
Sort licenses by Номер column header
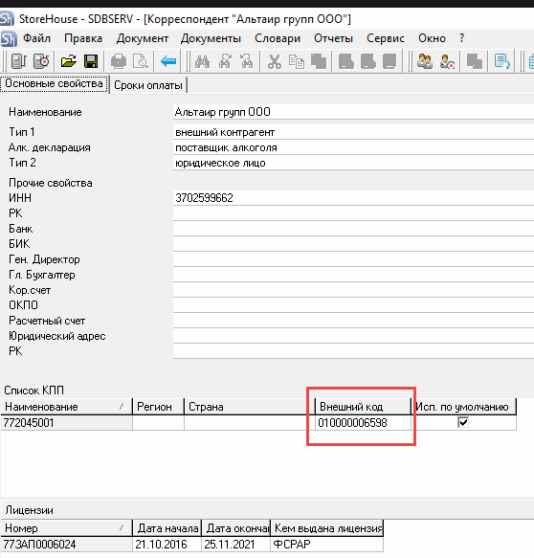[x=66, y=528]
